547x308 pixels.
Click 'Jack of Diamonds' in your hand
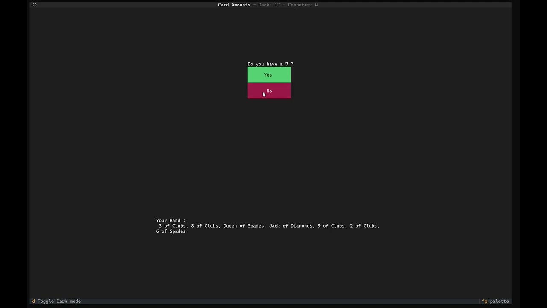click(x=291, y=226)
